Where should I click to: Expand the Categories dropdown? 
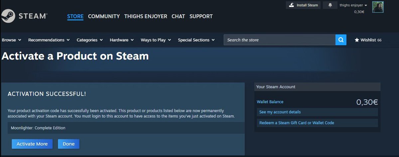(90, 40)
